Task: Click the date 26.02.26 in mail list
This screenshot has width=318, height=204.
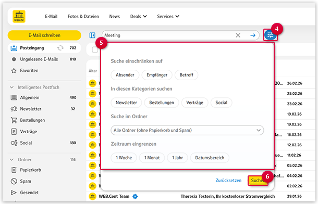Action: tap(295, 83)
